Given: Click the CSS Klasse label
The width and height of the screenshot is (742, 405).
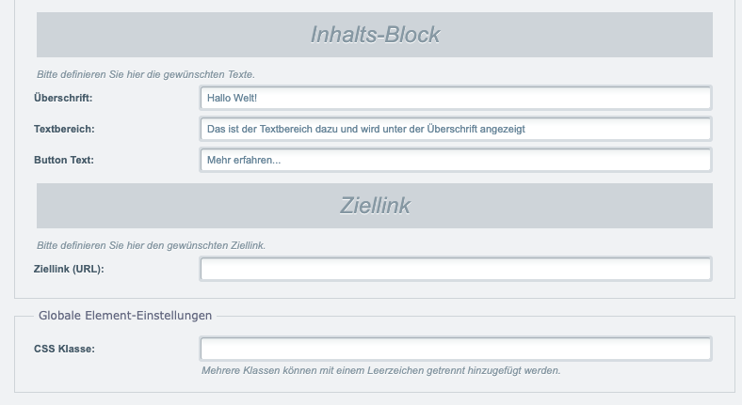Looking at the screenshot, I should (x=64, y=350).
